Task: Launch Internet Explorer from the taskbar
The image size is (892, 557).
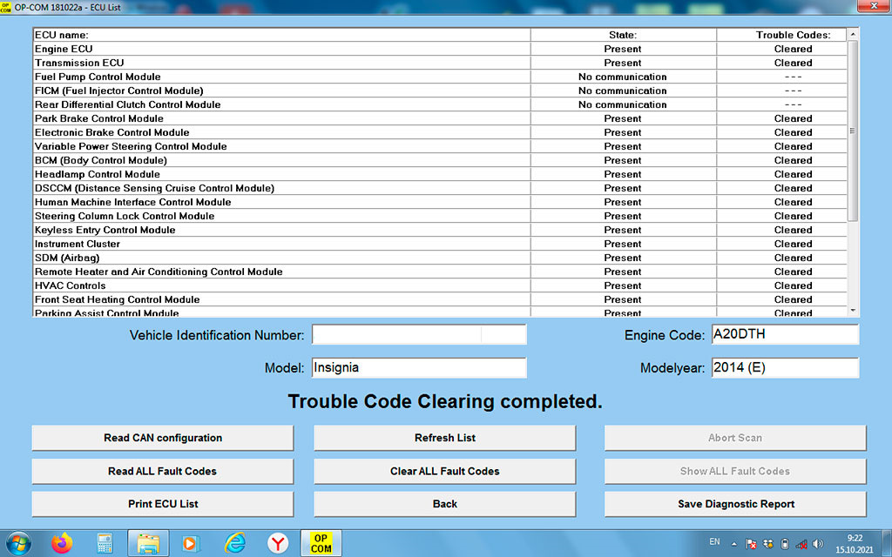Action: (234, 544)
